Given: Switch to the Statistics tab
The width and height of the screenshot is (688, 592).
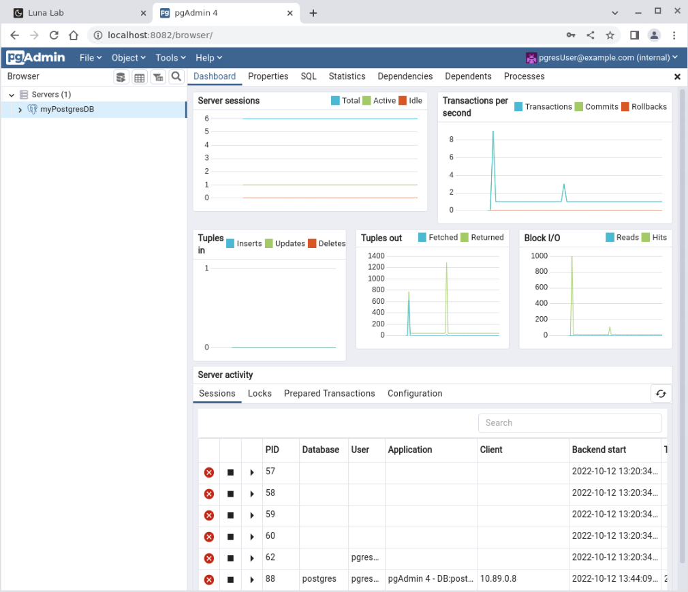Looking at the screenshot, I should click(x=347, y=76).
